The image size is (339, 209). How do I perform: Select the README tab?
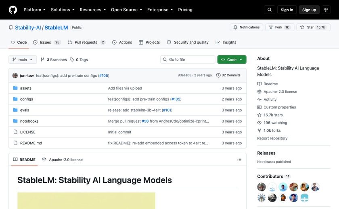click(24, 160)
